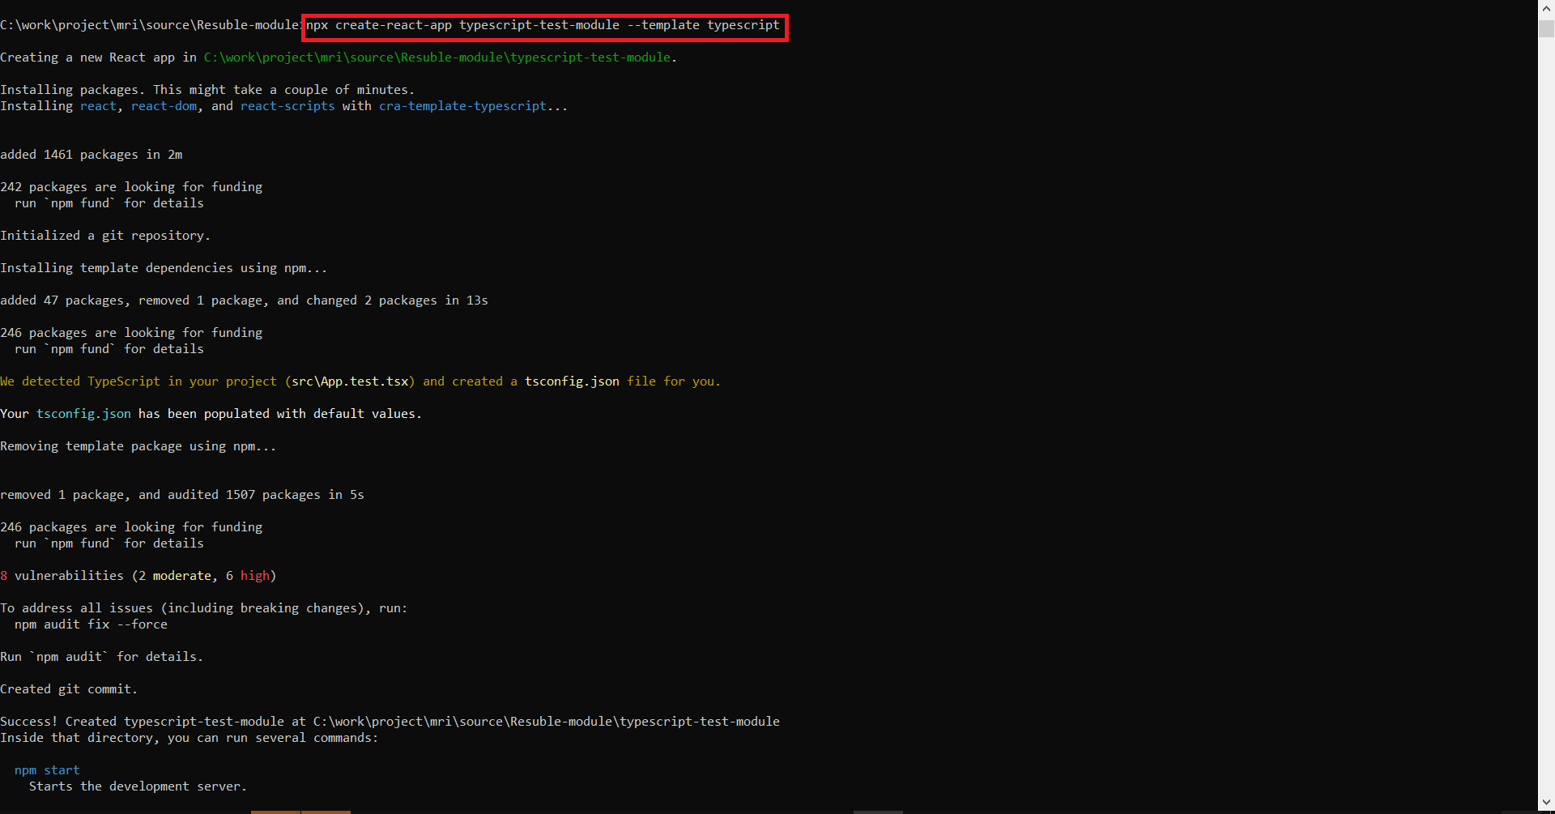Click 'src\App.test.tsx' file name
Image resolution: width=1555 pixels, height=814 pixels.
tap(350, 381)
